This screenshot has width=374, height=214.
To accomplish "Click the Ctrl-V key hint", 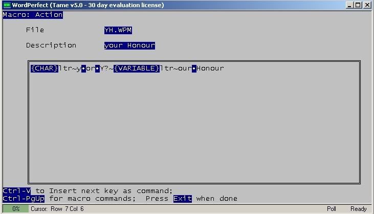I will coord(17,191).
